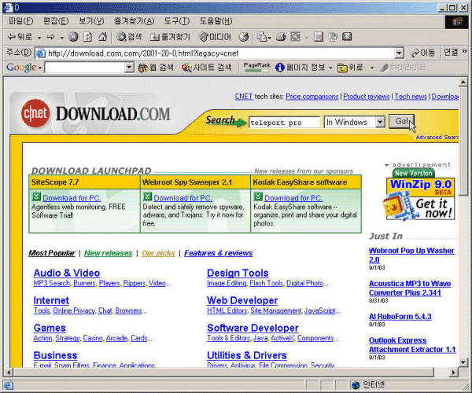Expand 페이지 정보 dropdown arrow
The height and width of the screenshot is (393, 472).
[x=330, y=68]
